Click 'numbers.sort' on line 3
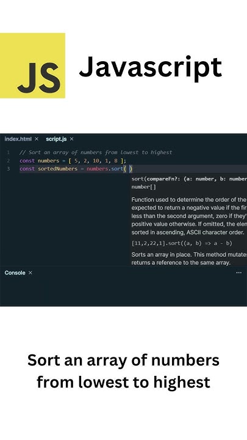 pyautogui.click(x=105, y=169)
